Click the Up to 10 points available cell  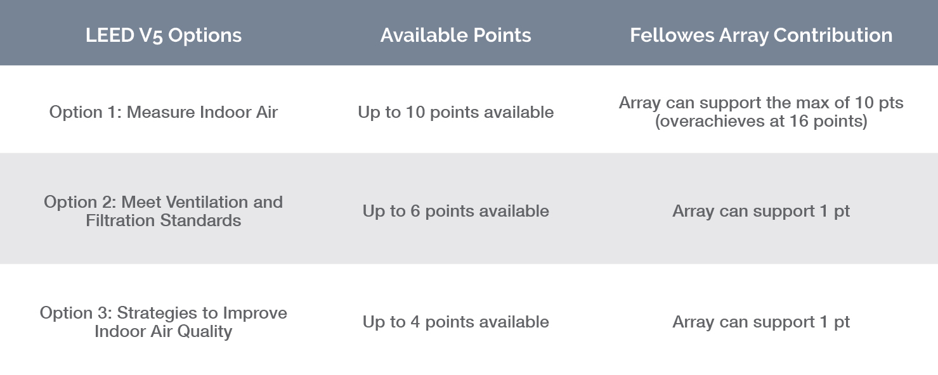click(456, 112)
